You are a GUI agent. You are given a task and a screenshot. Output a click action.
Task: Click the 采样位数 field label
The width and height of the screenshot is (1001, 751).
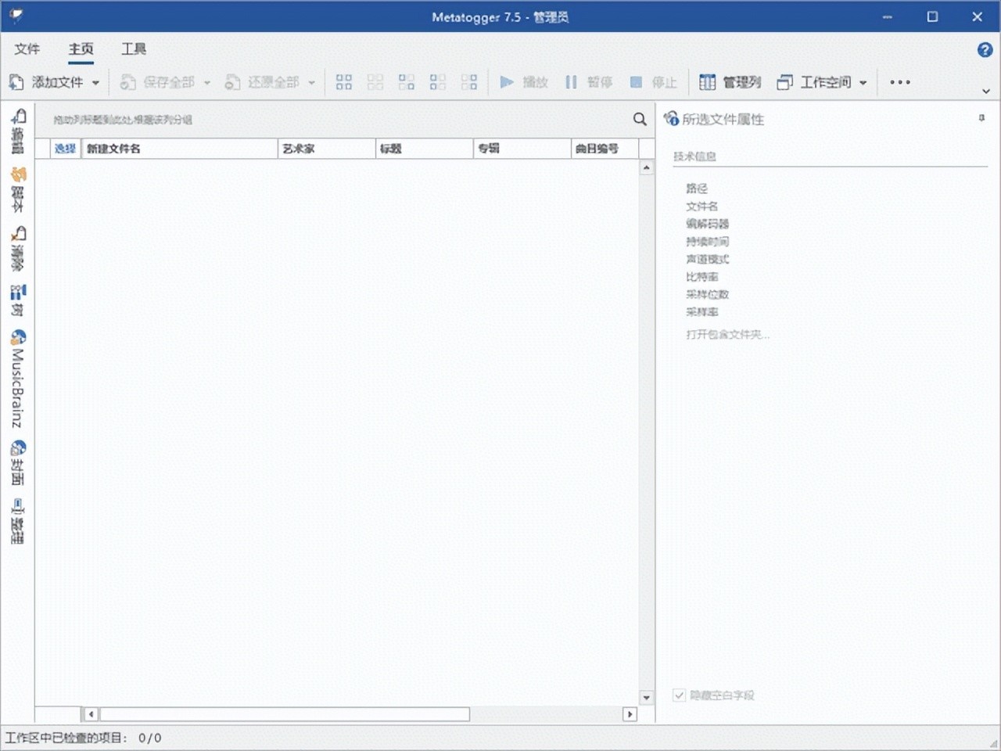pos(708,294)
